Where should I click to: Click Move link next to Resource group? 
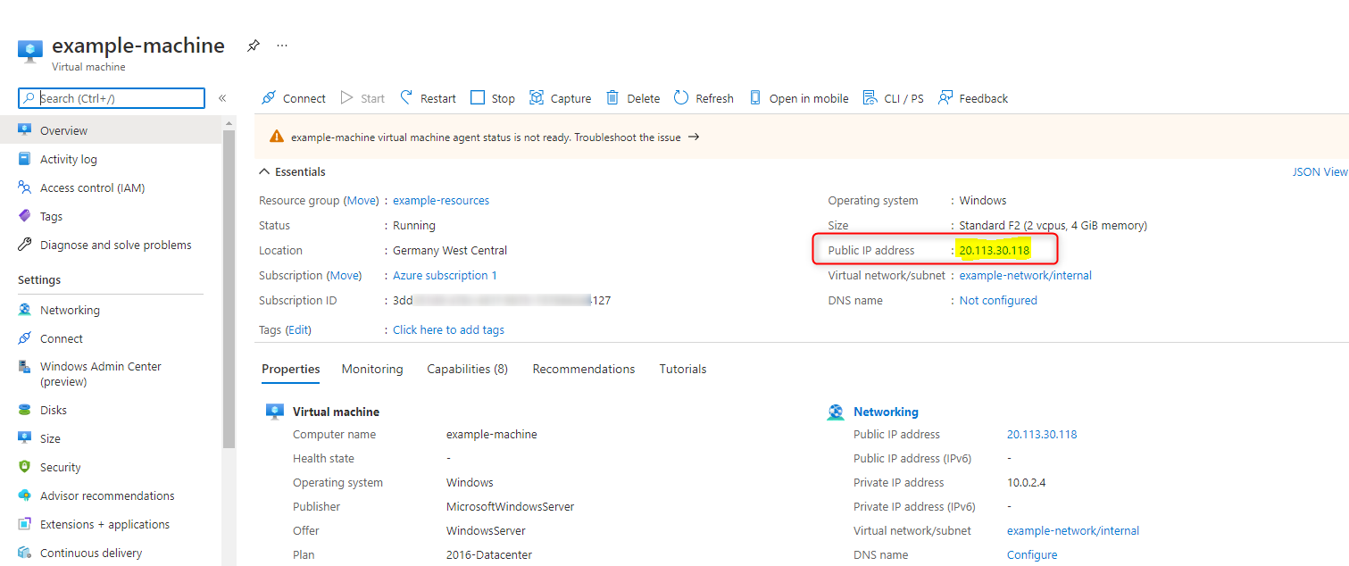tap(362, 200)
